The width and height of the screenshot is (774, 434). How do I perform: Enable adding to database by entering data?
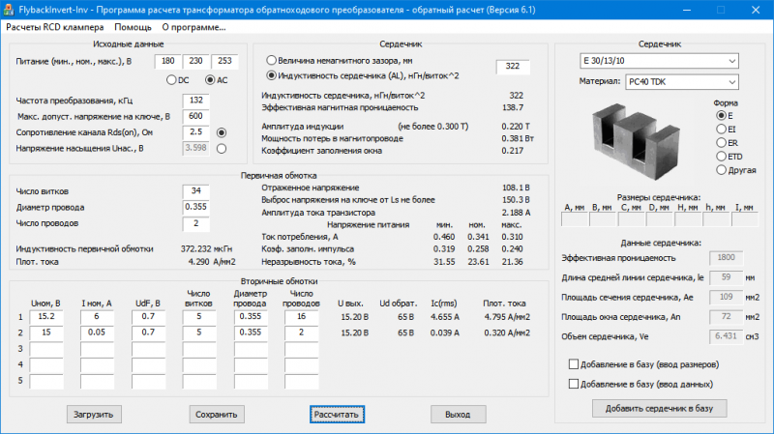[x=575, y=384]
